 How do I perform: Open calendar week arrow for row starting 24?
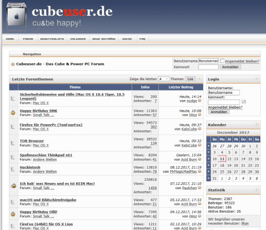tap(208, 172)
